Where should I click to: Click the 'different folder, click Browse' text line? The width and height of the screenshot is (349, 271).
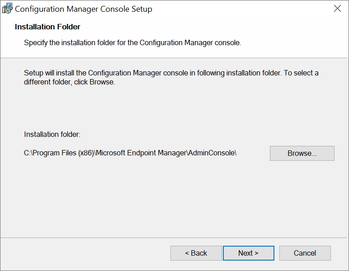pyautogui.click(x=69, y=82)
